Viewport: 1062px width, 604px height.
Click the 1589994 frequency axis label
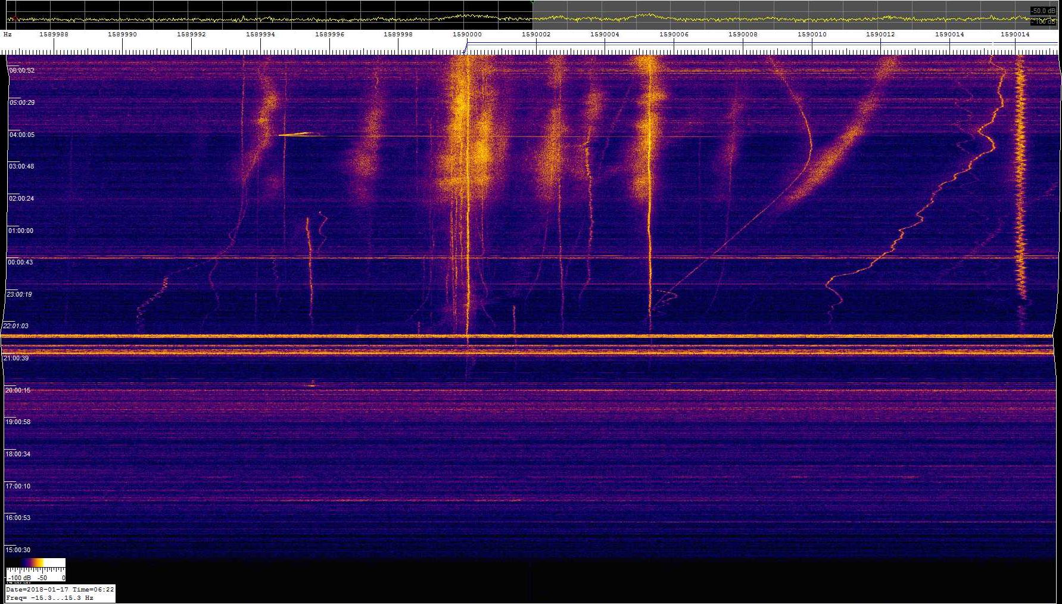[x=260, y=35]
